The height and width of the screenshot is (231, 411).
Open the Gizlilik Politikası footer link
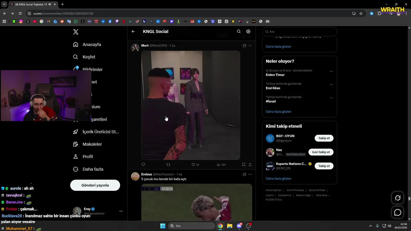click(295, 190)
